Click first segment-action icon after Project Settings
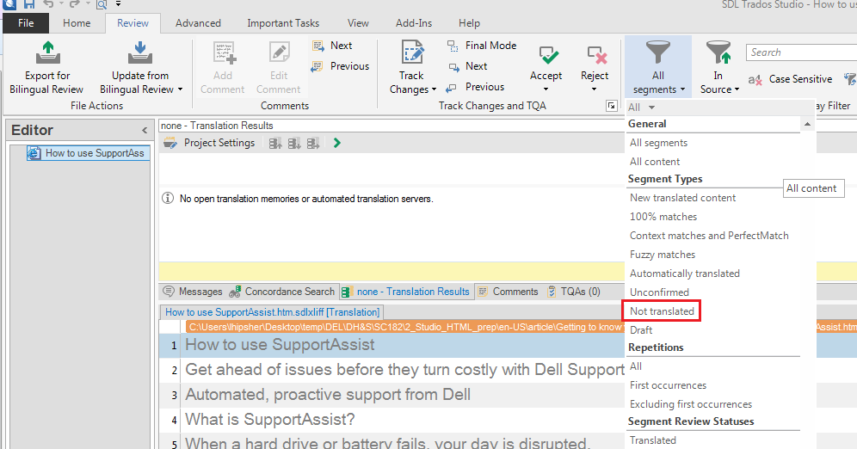 [x=275, y=143]
